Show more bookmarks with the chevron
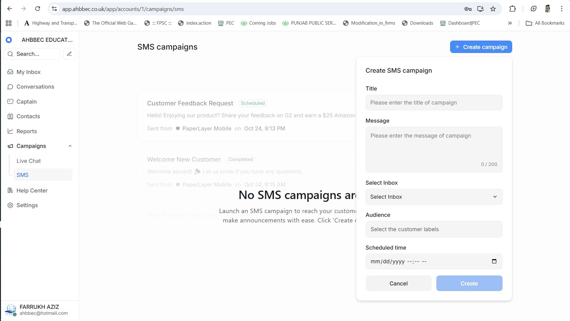The width and height of the screenshot is (570, 321). tap(510, 23)
